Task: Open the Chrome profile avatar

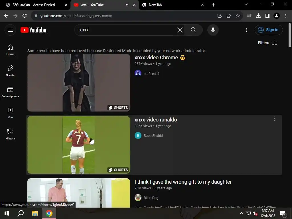Action: 277,16
